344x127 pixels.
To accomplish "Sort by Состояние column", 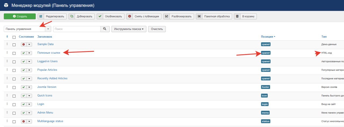I will point(26,37).
